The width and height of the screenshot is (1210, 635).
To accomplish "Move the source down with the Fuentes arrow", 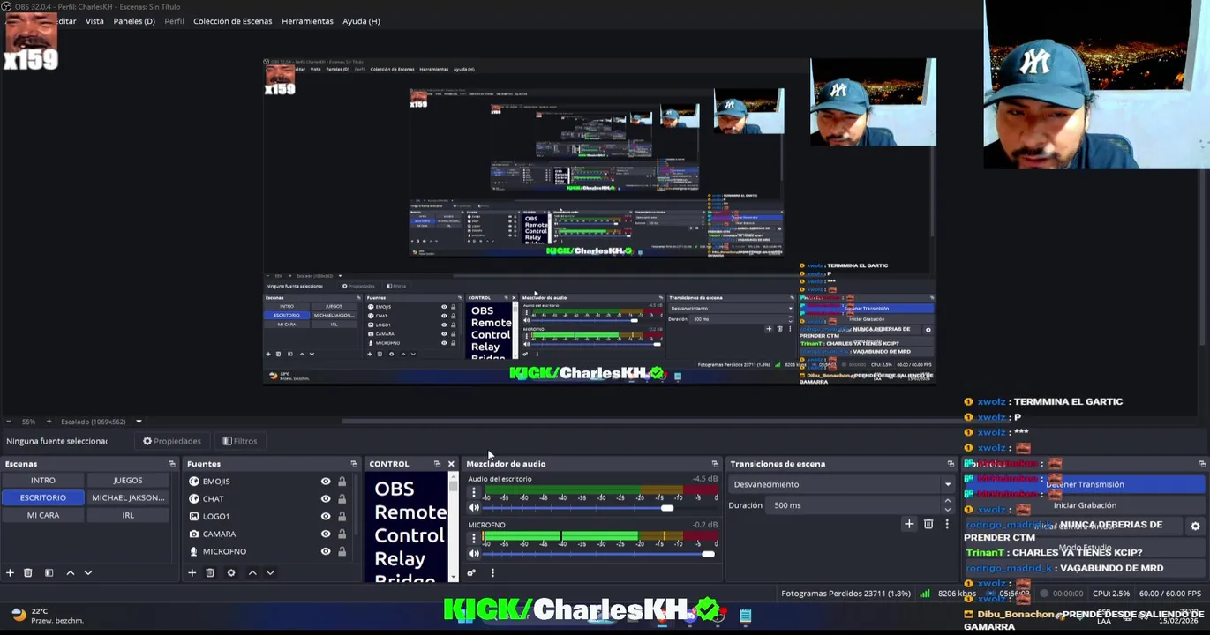I will [x=270, y=572].
